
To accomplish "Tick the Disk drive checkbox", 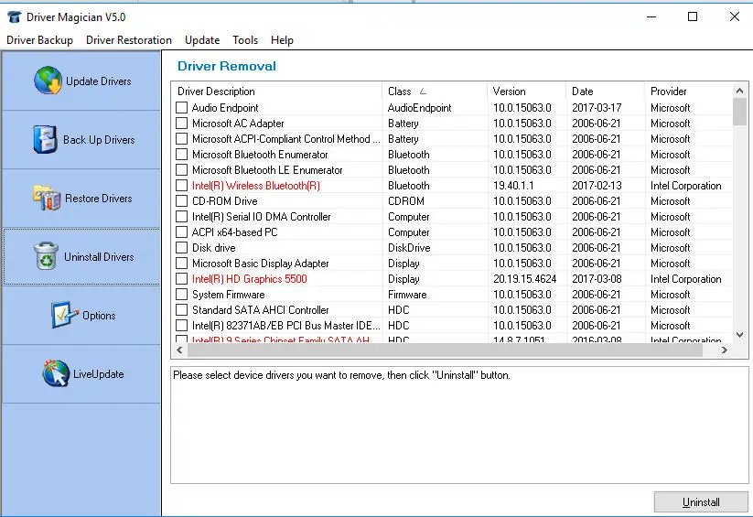I will pos(181,247).
